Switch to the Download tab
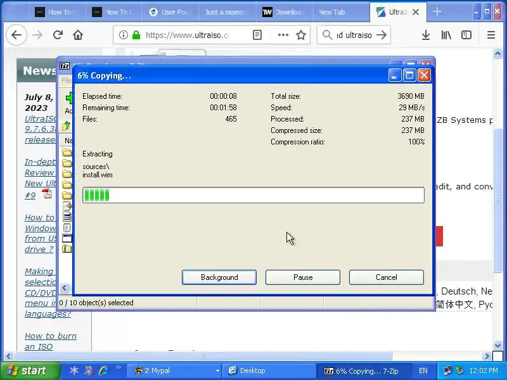 click(x=285, y=12)
